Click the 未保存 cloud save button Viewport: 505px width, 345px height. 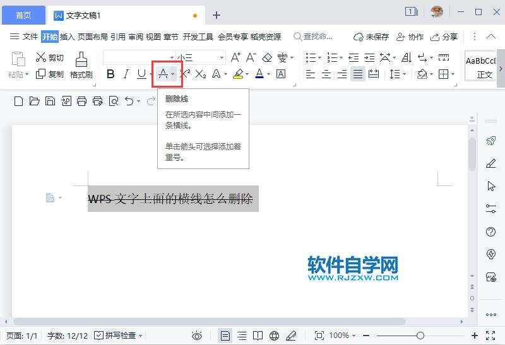371,37
